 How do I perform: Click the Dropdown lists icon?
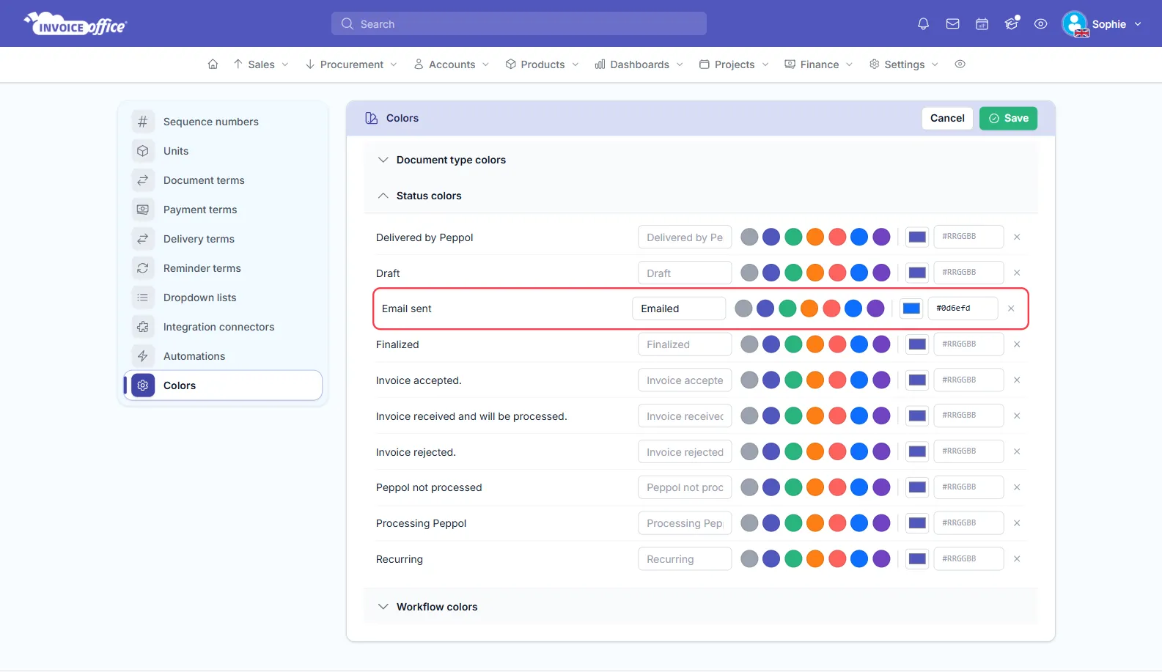point(143,298)
